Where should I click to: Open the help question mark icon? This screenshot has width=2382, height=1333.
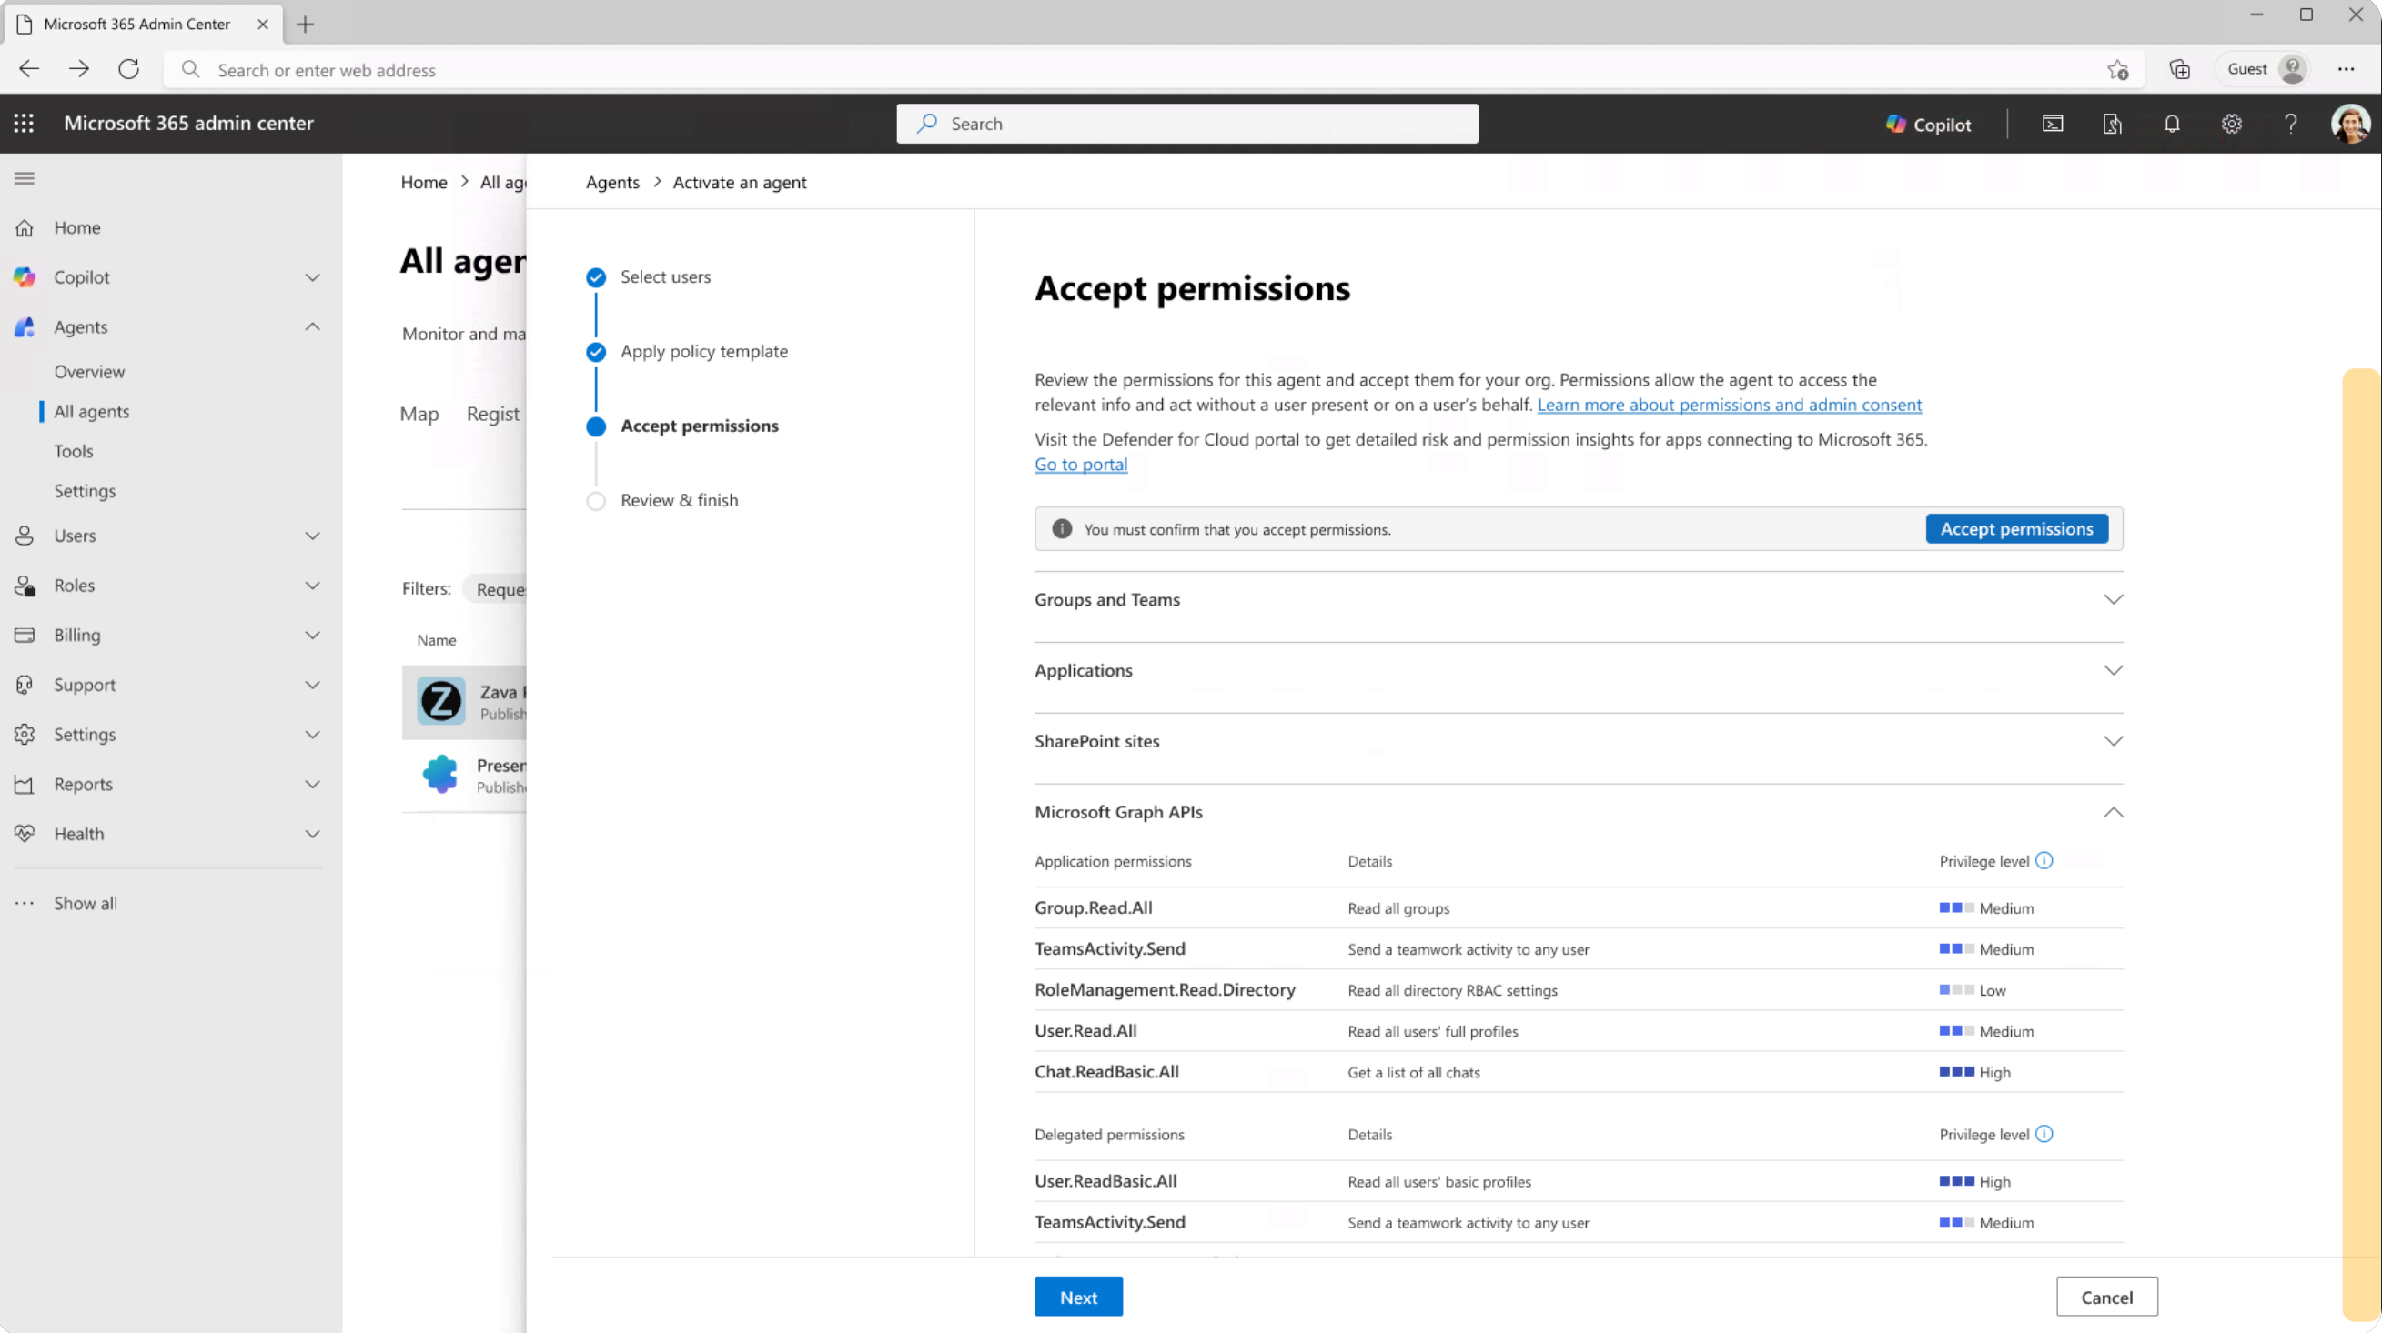click(x=2290, y=124)
